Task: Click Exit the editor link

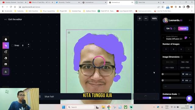Action: (13, 20)
